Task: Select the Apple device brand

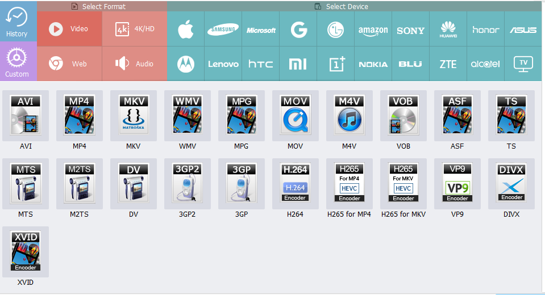Action: [x=186, y=29]
